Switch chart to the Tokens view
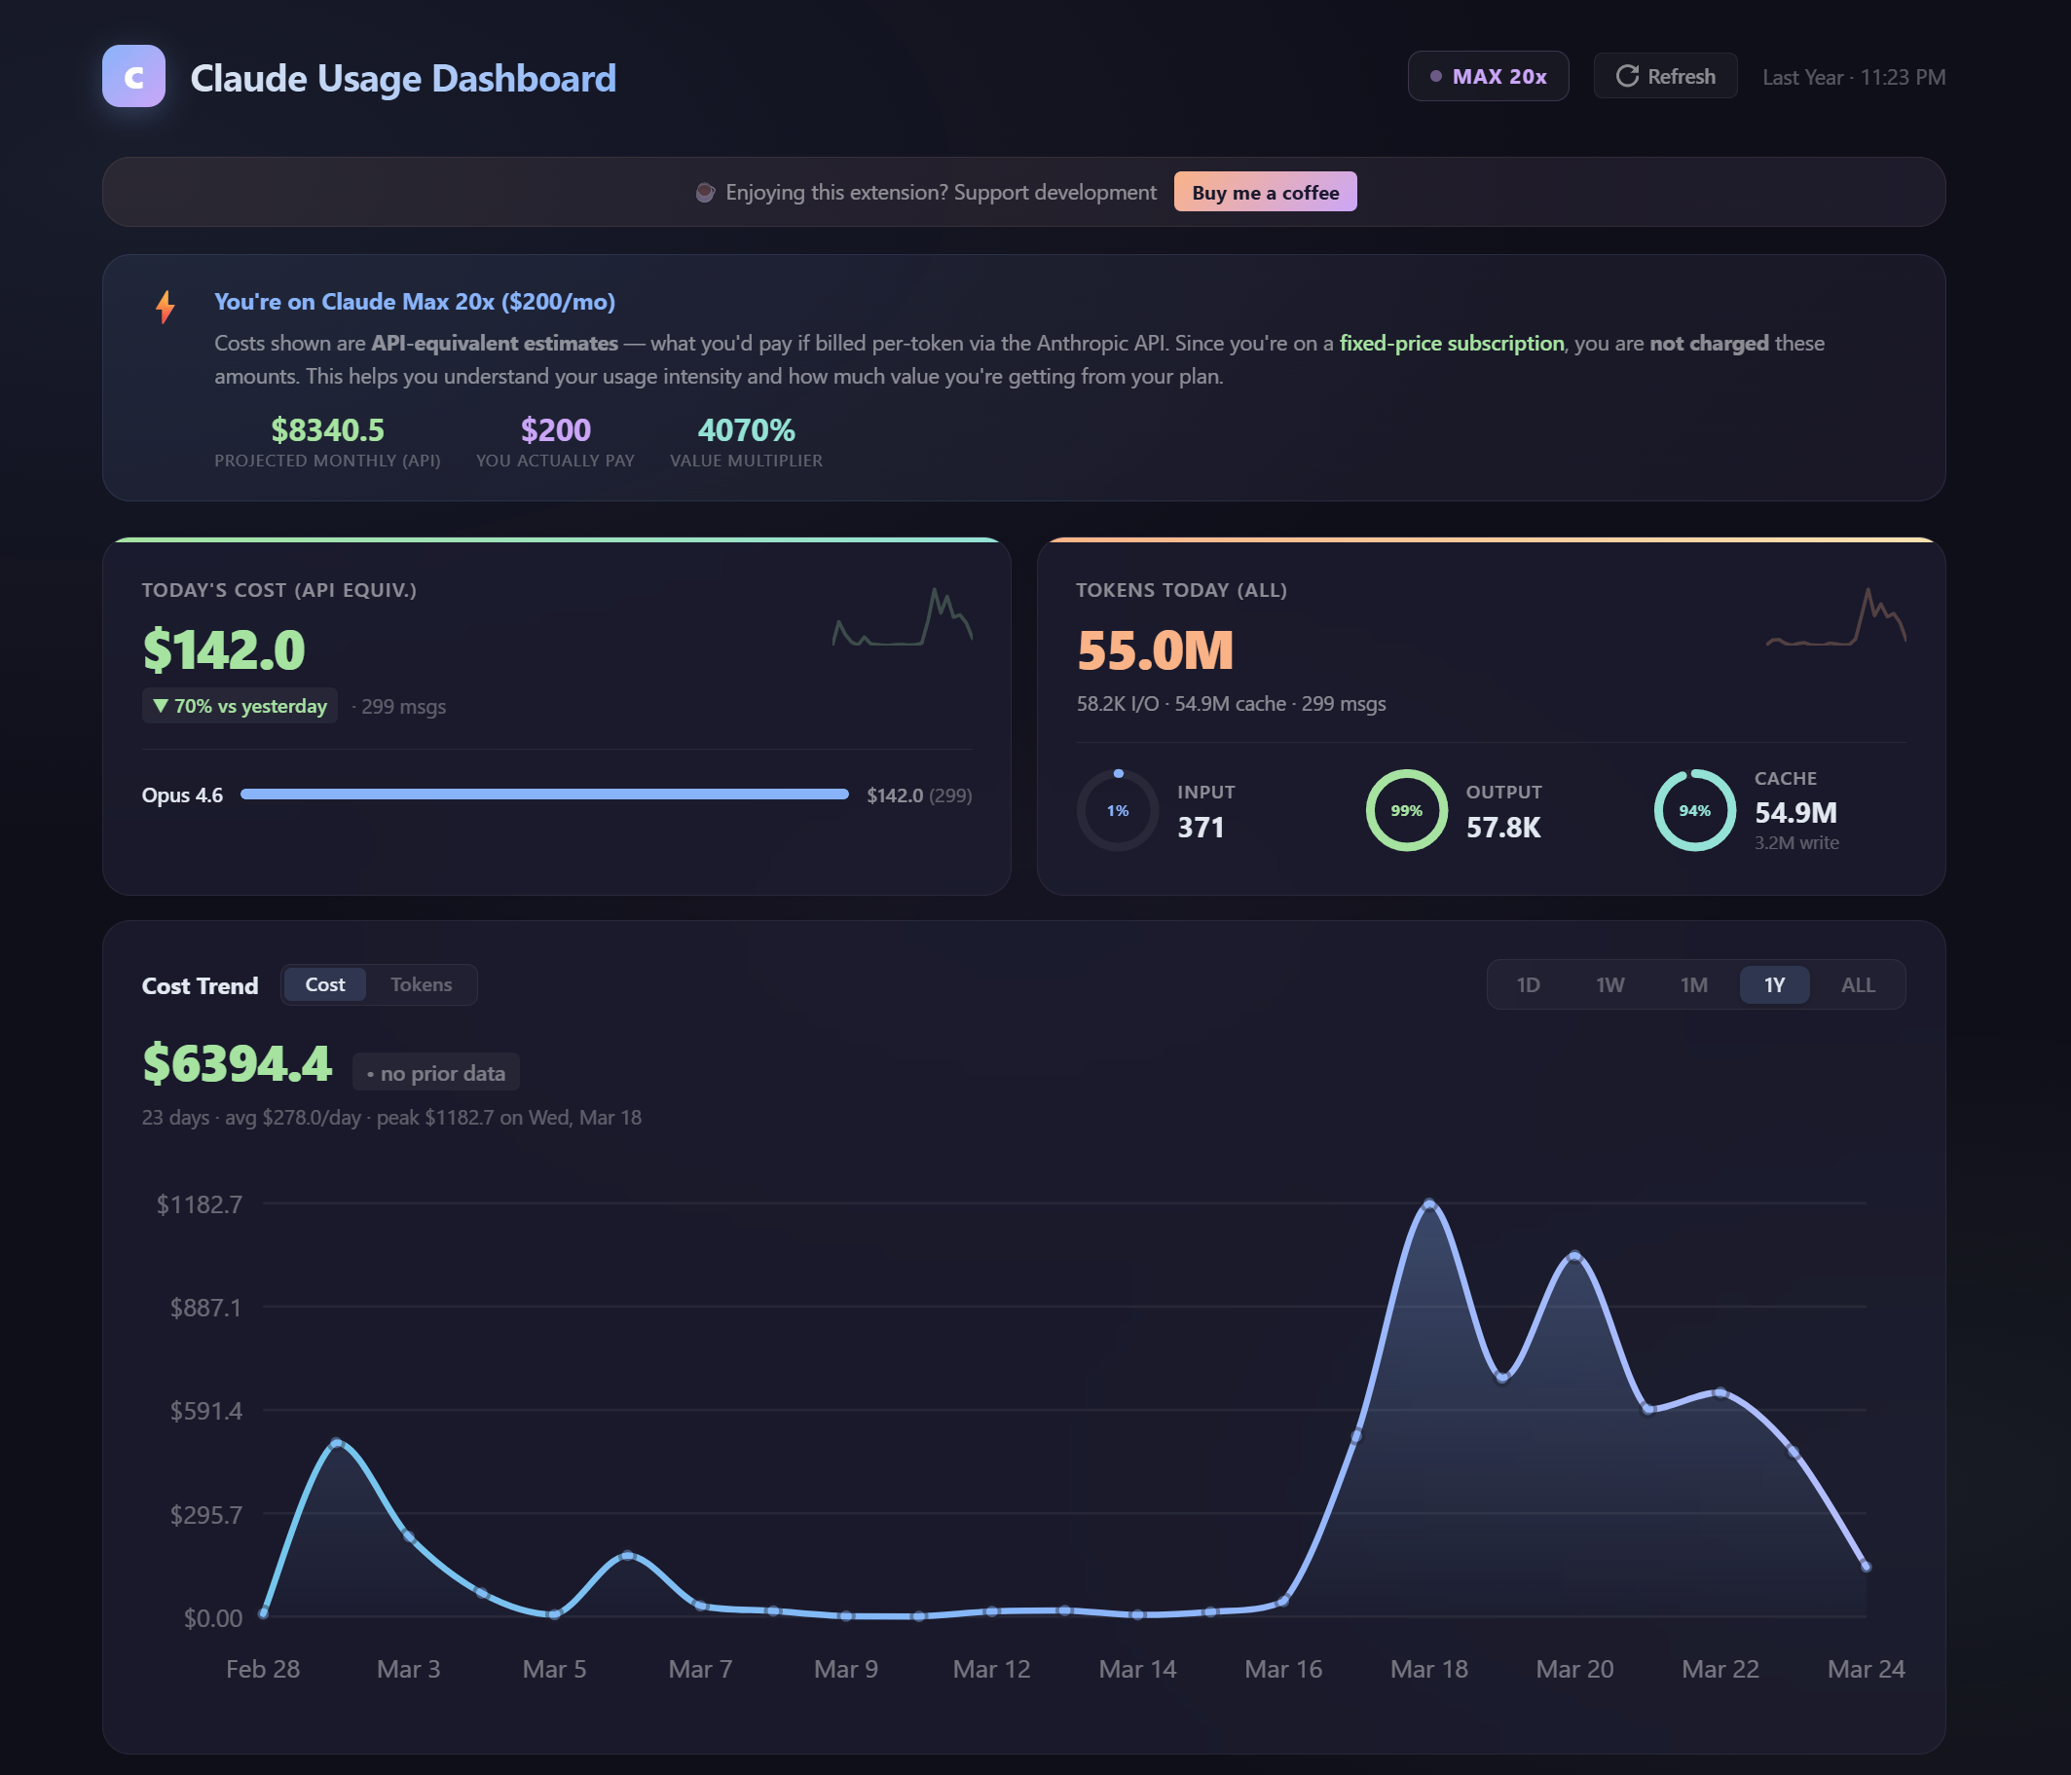The width and height of the screenshot is (2071, 1775). pyautogui.click(x=421, y=984)
